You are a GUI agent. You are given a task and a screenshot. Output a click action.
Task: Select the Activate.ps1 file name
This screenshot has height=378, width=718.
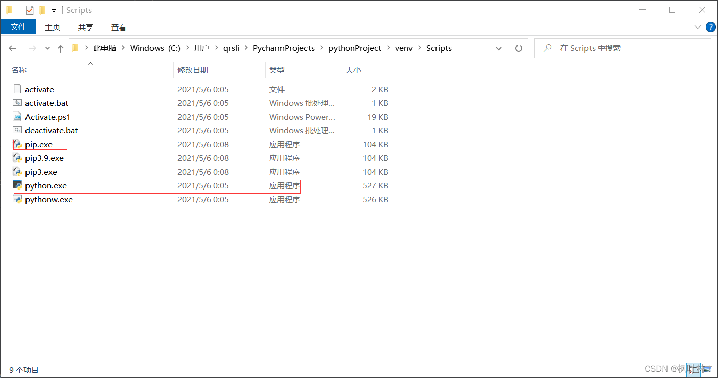point(47,117)
